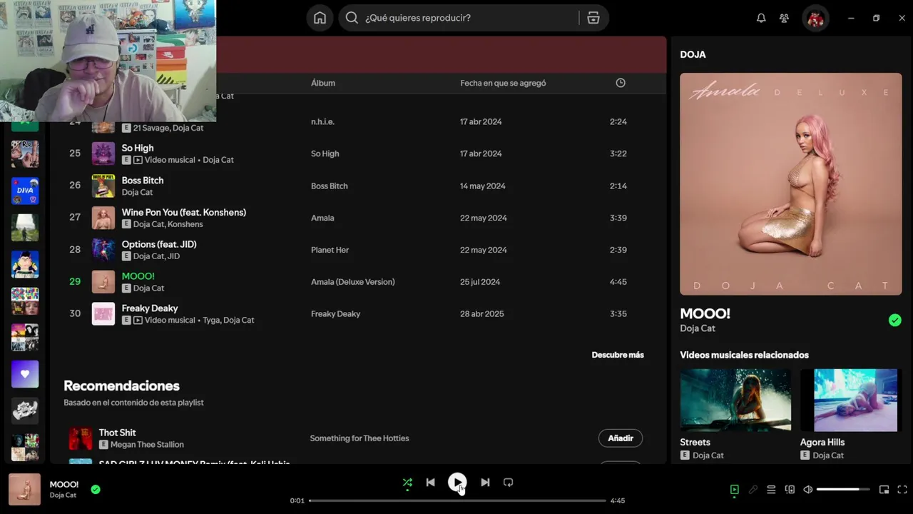Click the MOOO! cover in player bar
This screenshot has height=514, width=913.
coord(24,490)
